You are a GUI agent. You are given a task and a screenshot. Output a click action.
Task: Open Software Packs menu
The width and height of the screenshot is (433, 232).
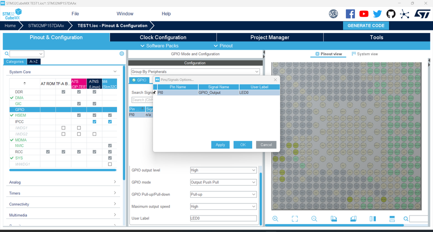pyautogui.click(x=160, y=46)
